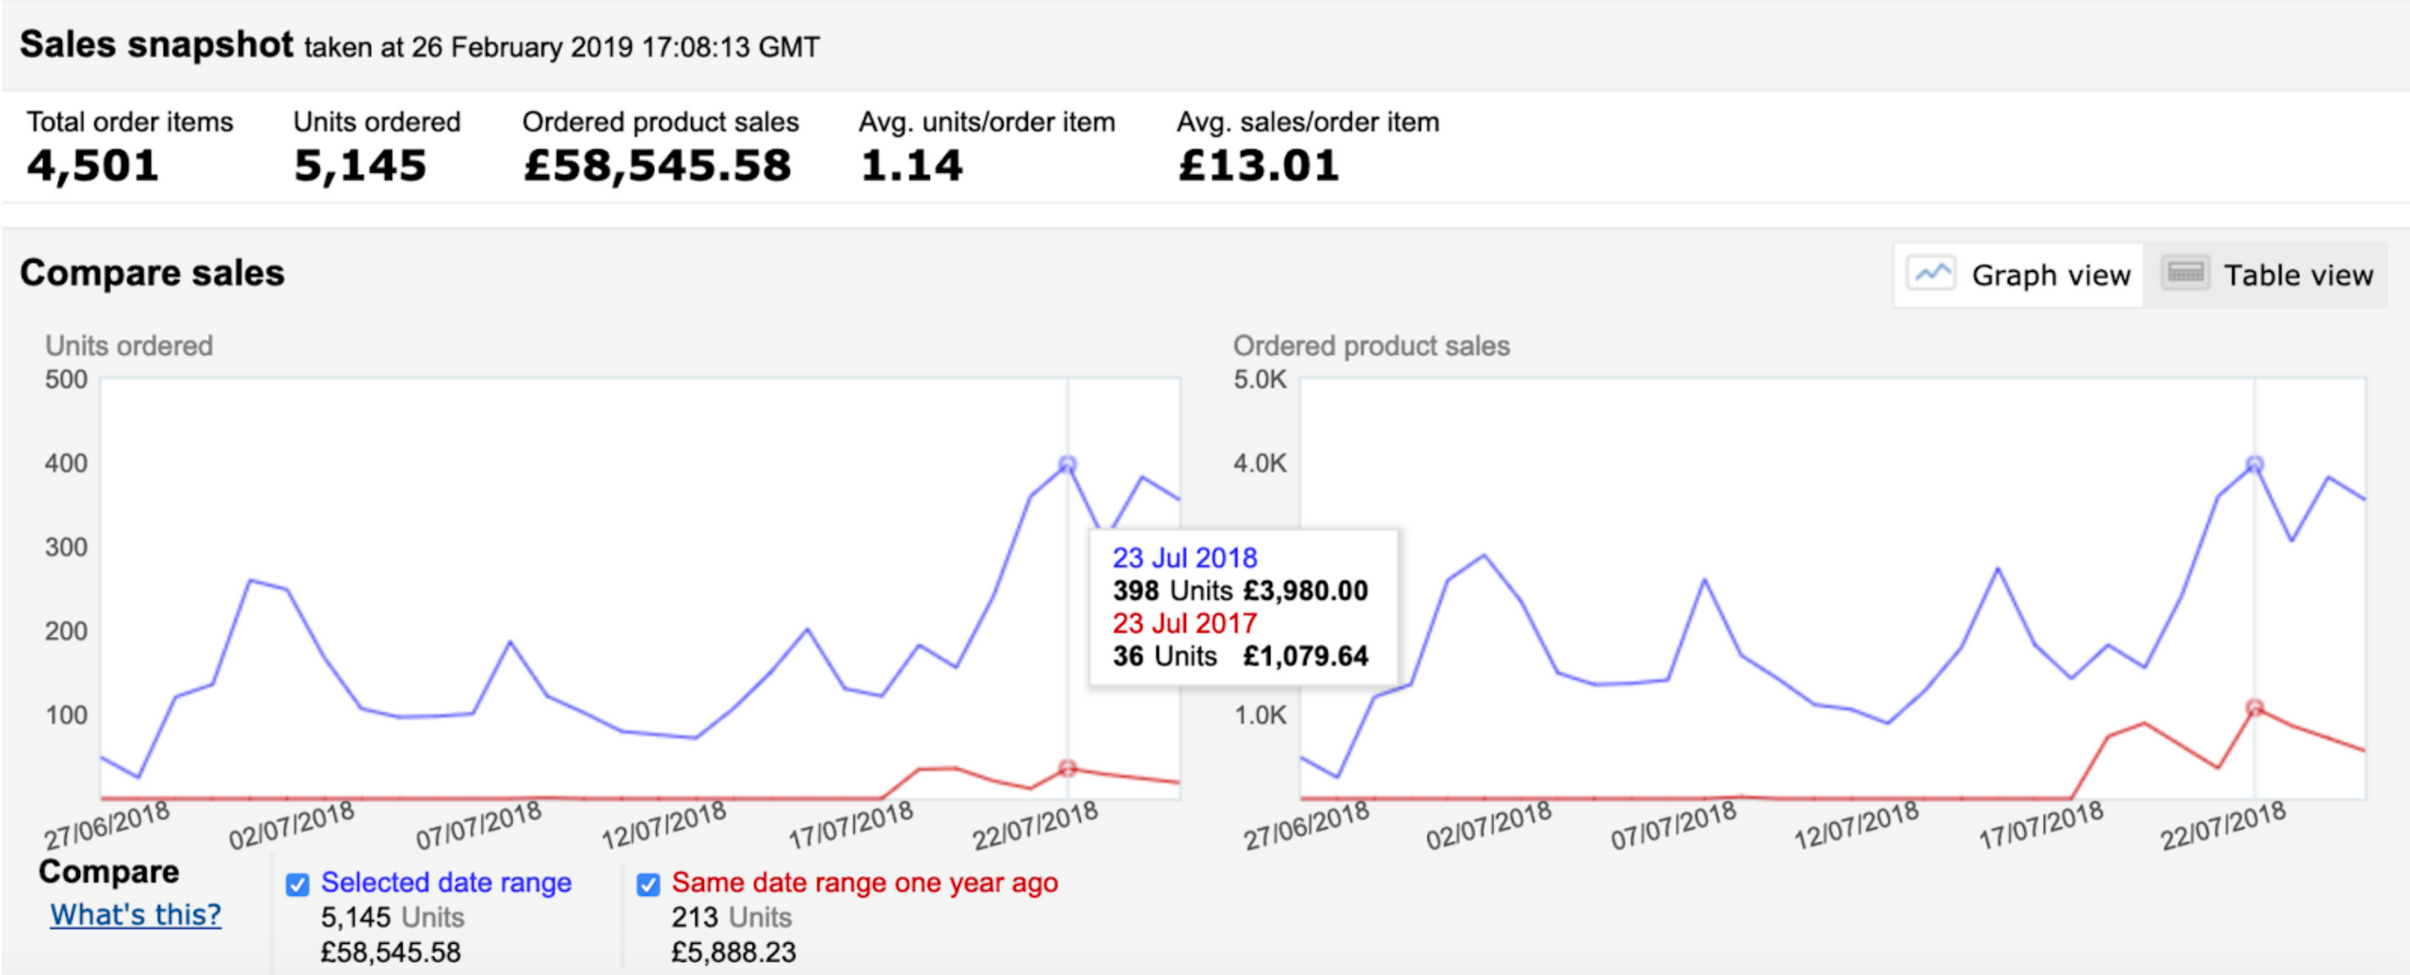Screen dimensions: 2410x975
Task: Click the Avg. sales/order item value £13.01
Action: [x=1258, y=167]
